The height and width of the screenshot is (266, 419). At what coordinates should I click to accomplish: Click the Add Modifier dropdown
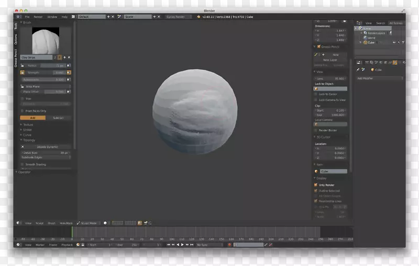[380, 78]
